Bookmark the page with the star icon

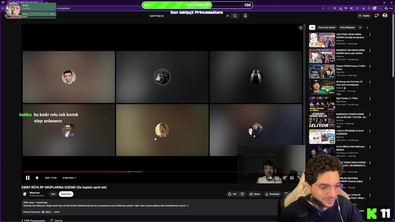328,8
